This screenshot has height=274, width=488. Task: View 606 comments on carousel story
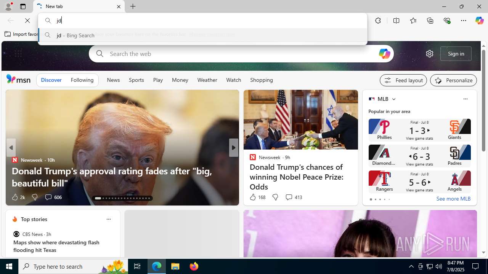click(x=53, y=197)
